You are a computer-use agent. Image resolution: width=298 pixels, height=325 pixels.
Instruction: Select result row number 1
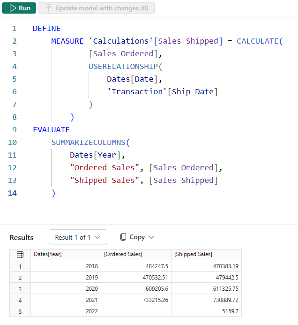(20, 266)
